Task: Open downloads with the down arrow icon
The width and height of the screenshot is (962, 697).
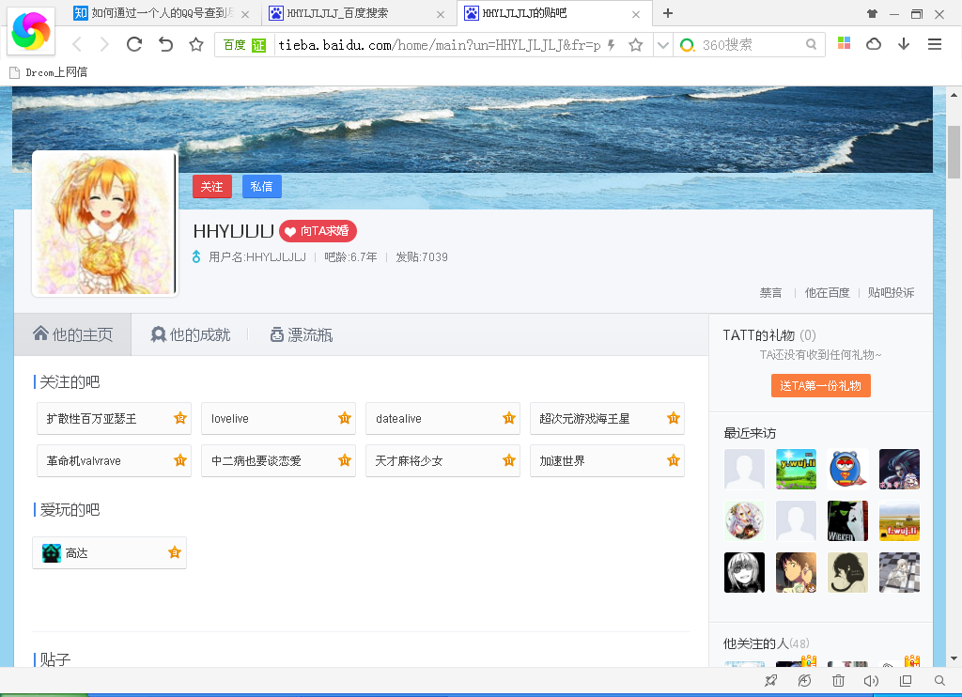Action: (x=904, y=43)
